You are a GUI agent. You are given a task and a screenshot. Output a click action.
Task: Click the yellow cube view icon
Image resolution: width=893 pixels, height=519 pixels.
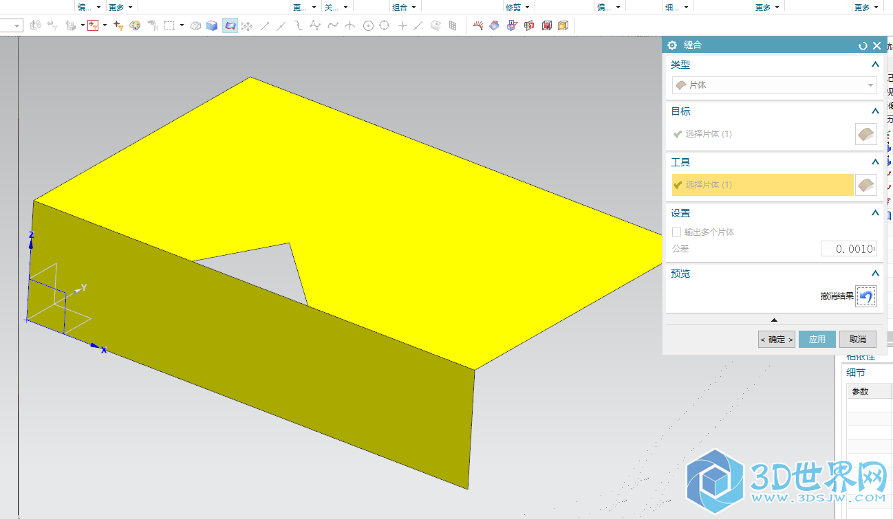point(563,25)
